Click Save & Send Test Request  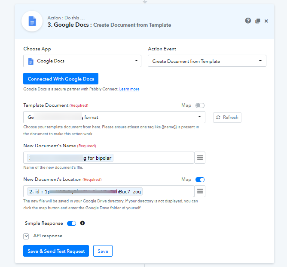tap(56, 251)
